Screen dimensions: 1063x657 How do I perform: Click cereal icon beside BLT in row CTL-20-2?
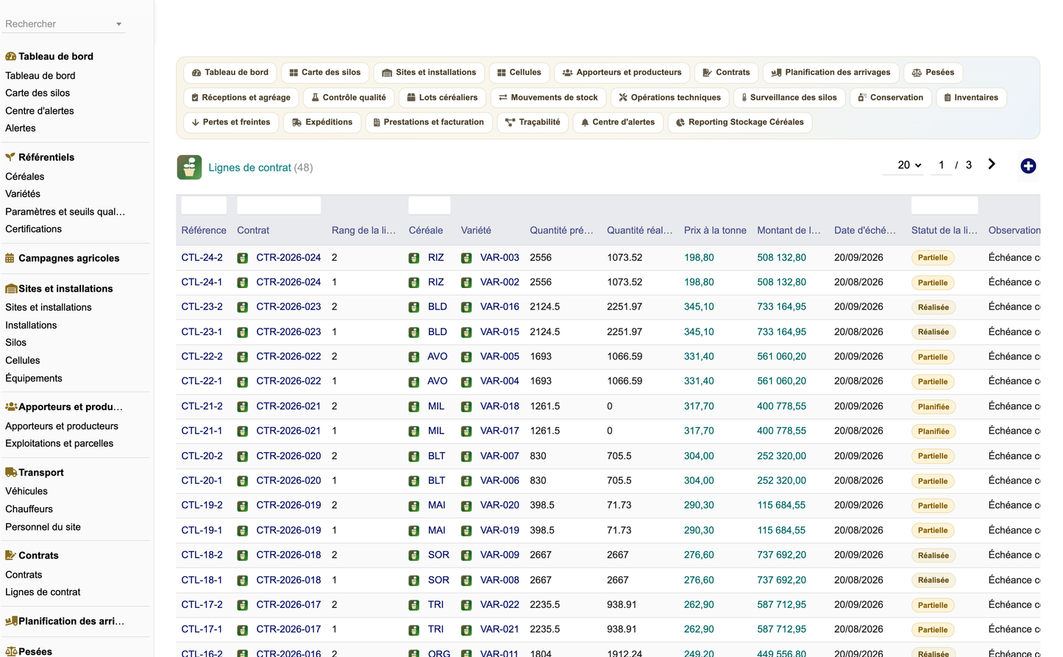pos(414,456)
